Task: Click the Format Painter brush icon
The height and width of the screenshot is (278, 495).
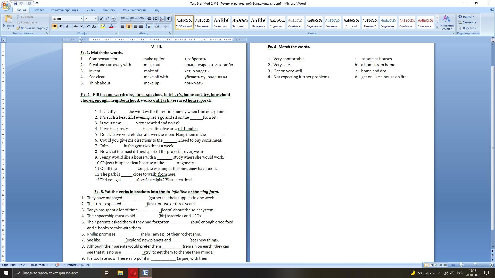Action: (x=18, y=28)
